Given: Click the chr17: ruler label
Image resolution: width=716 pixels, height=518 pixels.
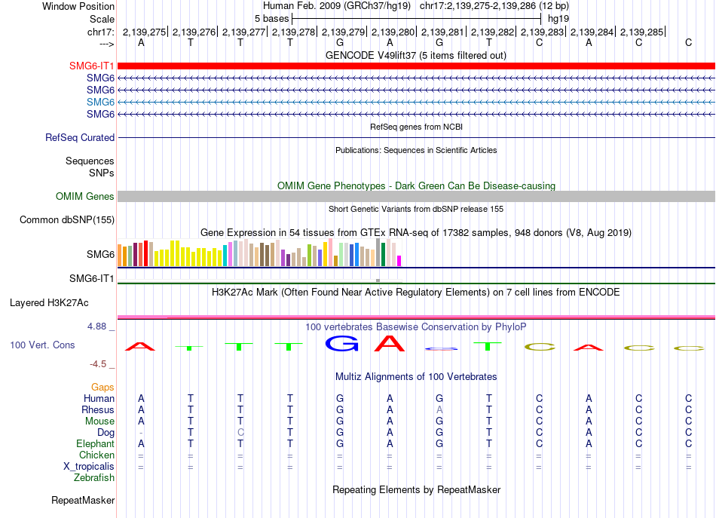Looking at the screenshot, I should tap(101, 32).
